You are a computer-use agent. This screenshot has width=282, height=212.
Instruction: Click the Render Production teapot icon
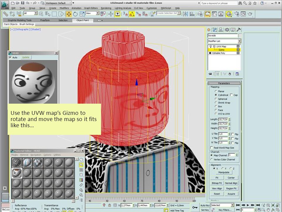(x=250, y=14)
